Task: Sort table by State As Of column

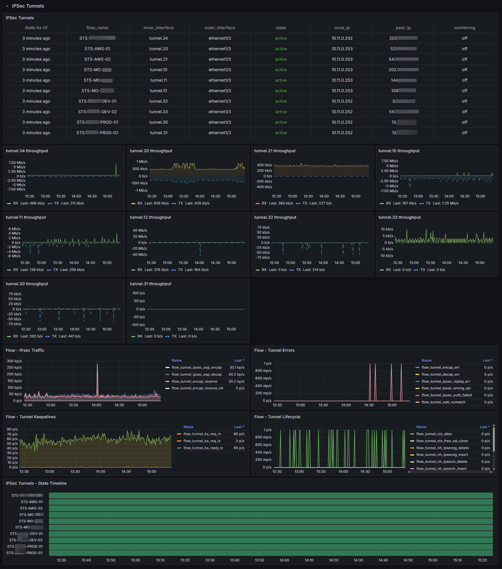Action: [x=36, y=28]
